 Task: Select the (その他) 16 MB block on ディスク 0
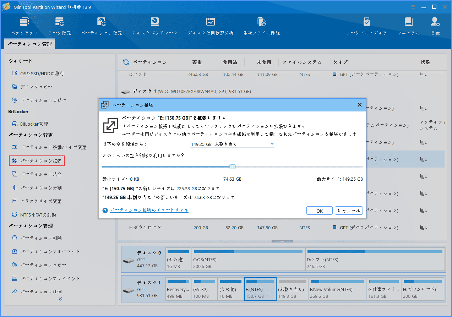tap(178, 259)
